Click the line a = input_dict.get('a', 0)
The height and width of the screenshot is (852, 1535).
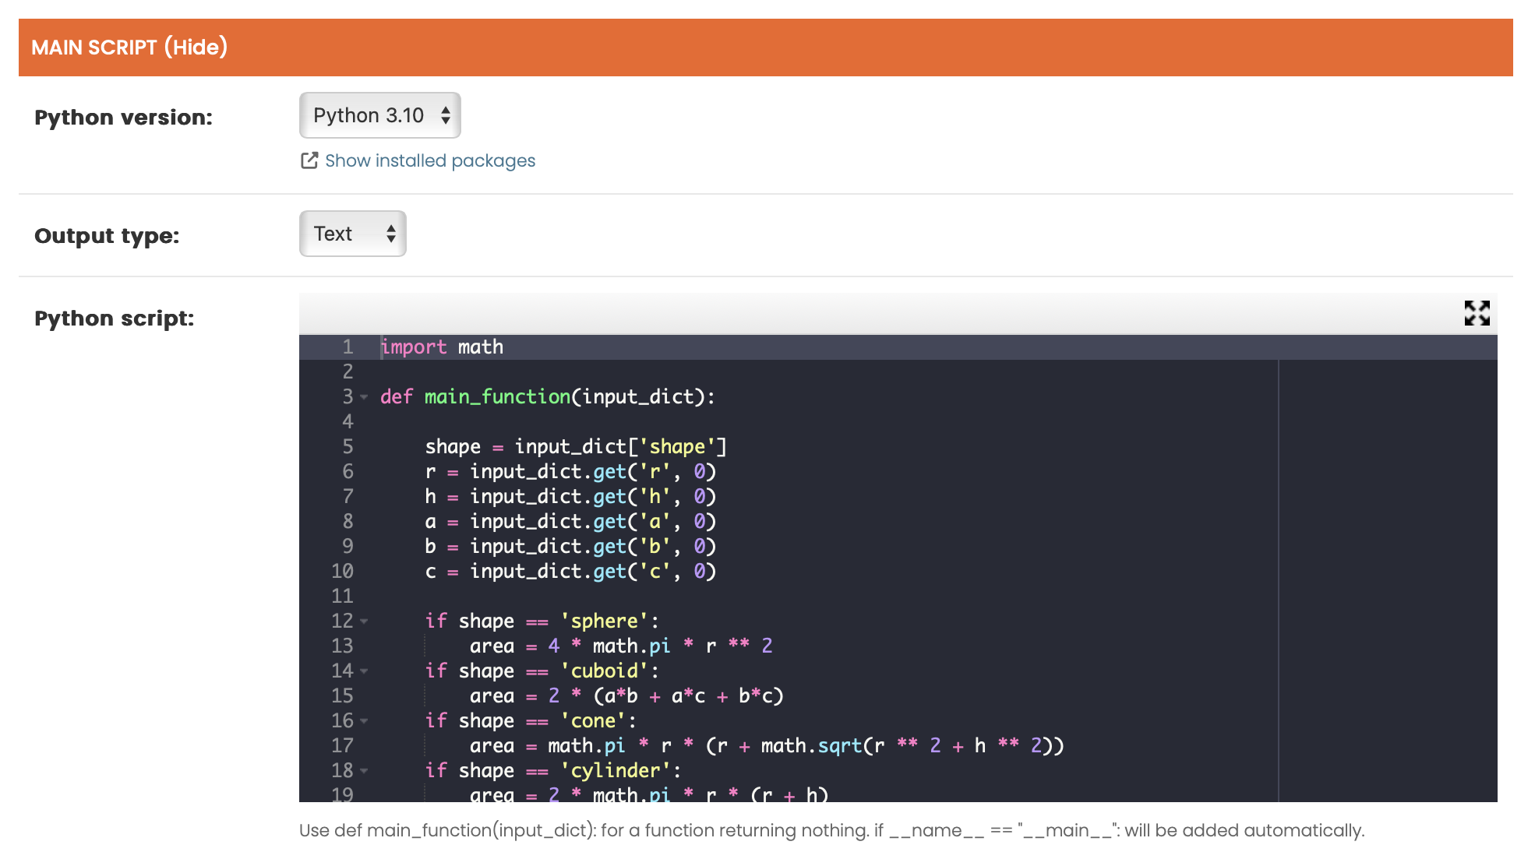click(x=570, y=522)
